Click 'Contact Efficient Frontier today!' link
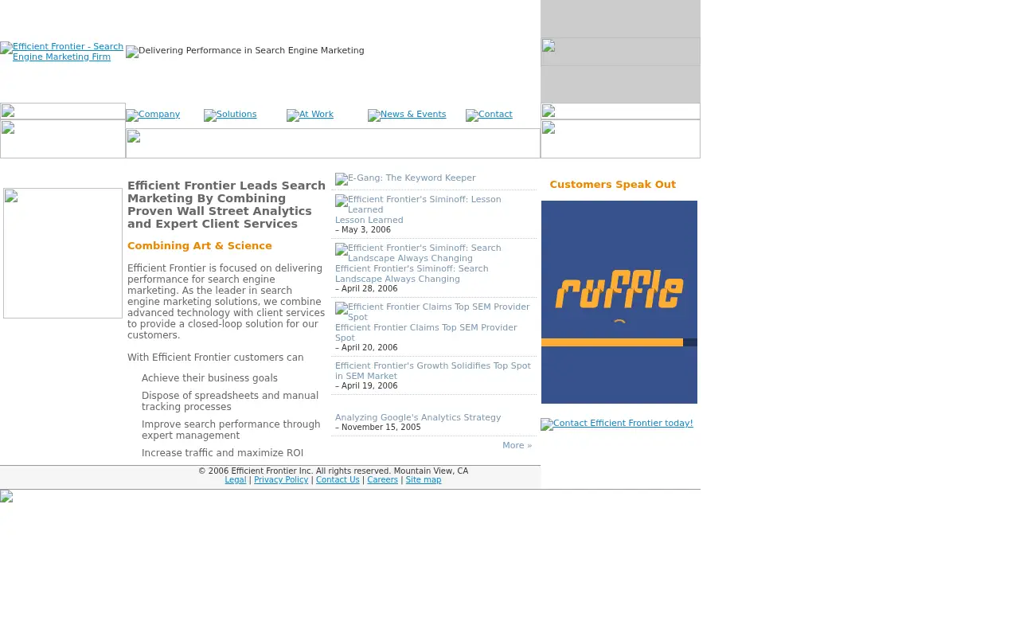This screenshot has height=637, width=1019. (x=617, y=424)
